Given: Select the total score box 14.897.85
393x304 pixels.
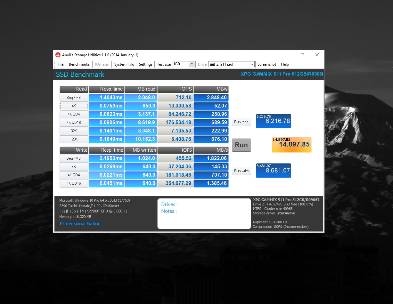Looking at the screenshot, I should (291, 145).
